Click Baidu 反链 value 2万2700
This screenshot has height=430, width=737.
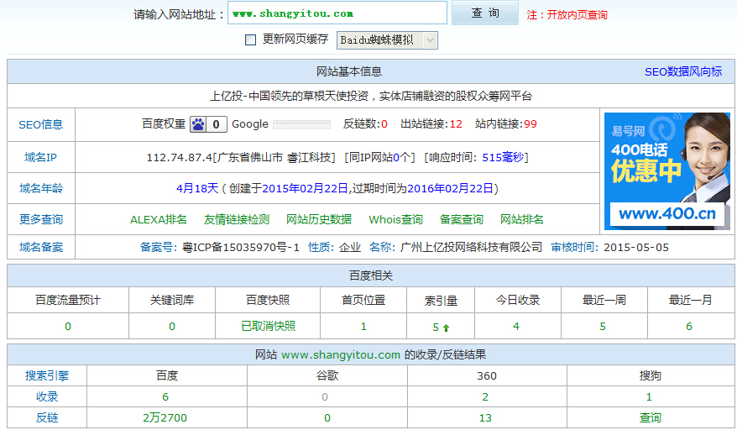pos(165,417)
